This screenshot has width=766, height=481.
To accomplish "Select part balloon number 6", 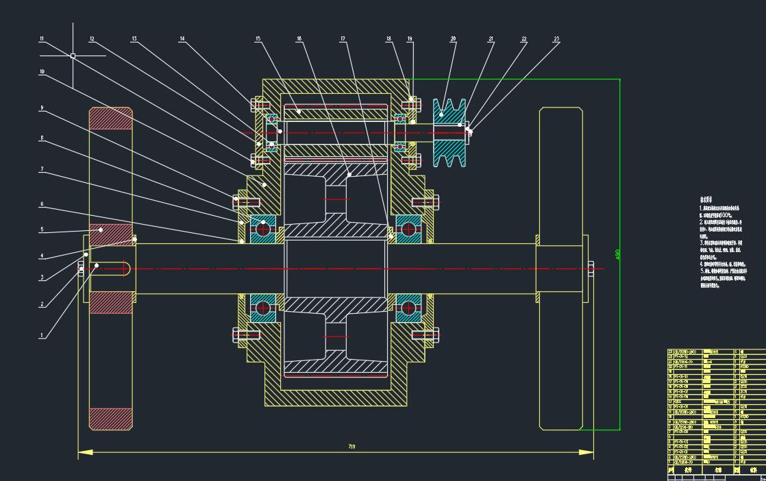I will point(42,204).
